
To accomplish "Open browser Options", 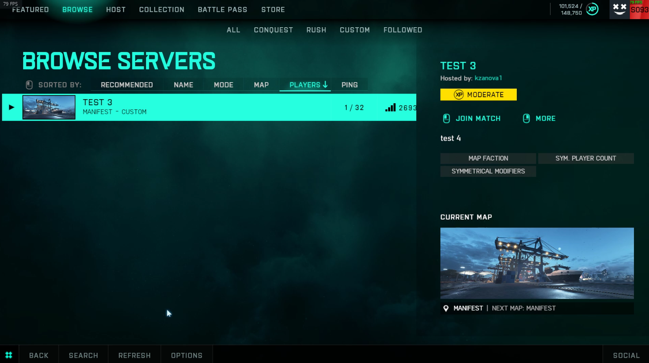I will 187,355.
